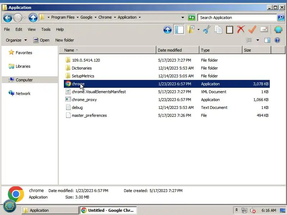Expand dropdown arrow after Program Files breadcrumb
The image size is (287, 215).
[x=77, y=17]
